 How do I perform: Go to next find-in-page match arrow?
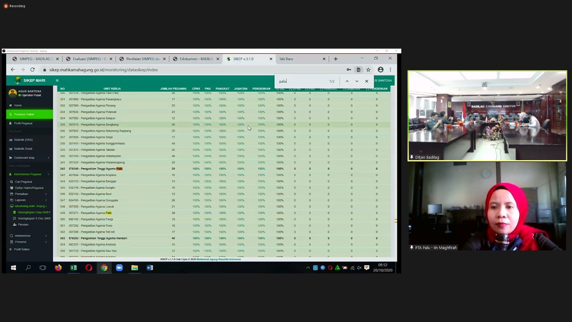pos(357,81)
